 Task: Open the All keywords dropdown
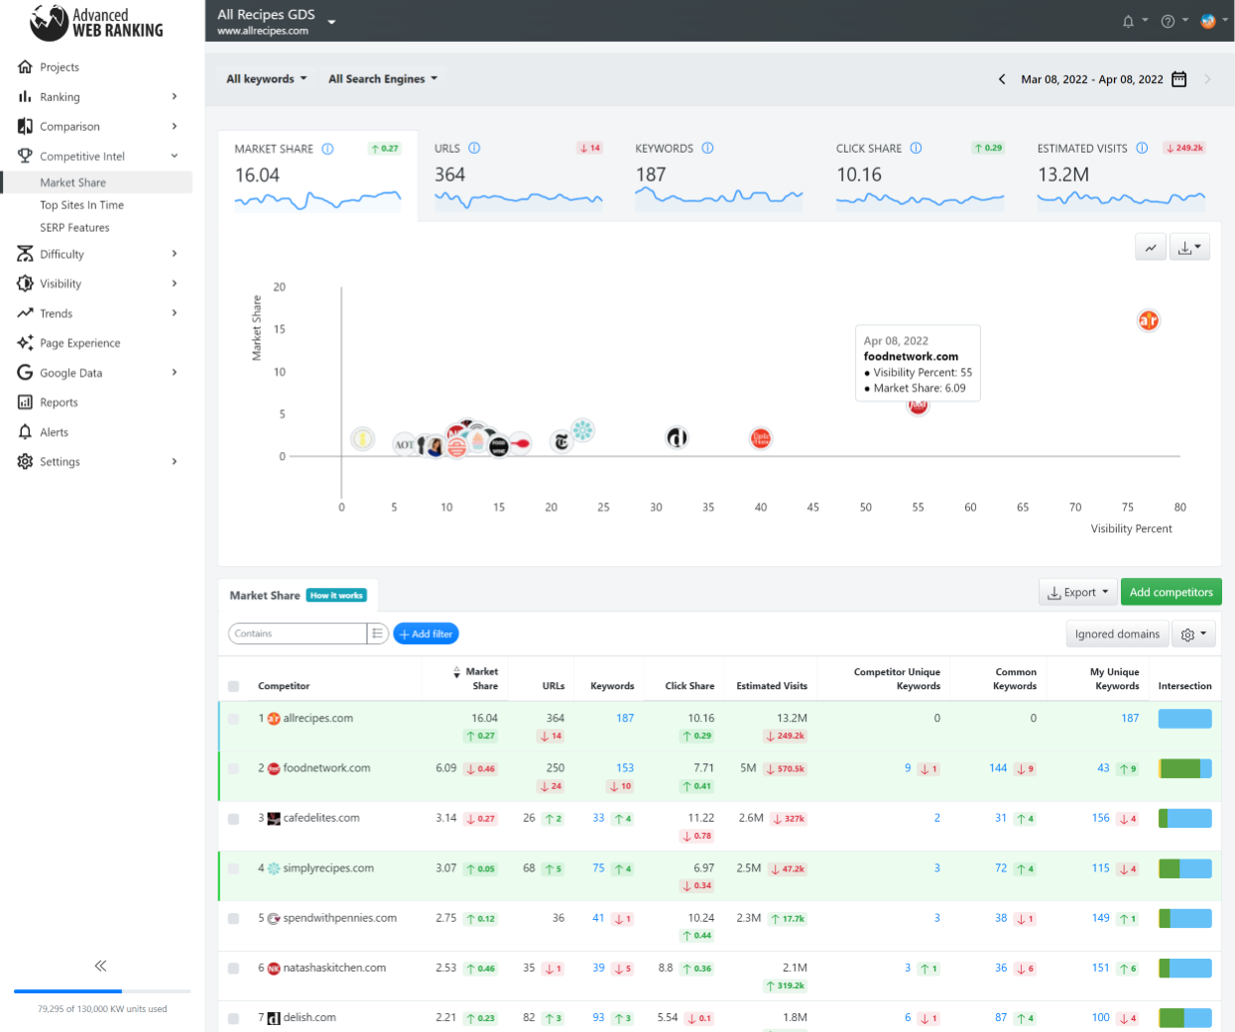[x=266, y=79]
